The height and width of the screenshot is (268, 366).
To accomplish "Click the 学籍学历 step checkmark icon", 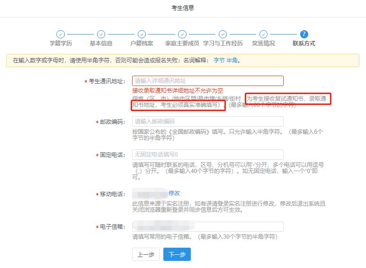I will [x=61, y=34].
